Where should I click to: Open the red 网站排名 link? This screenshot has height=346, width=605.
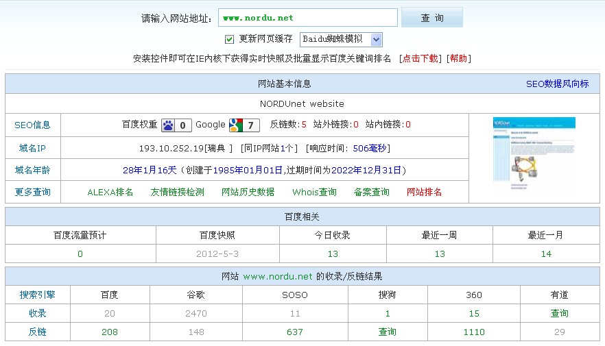[x=424, y=193]
